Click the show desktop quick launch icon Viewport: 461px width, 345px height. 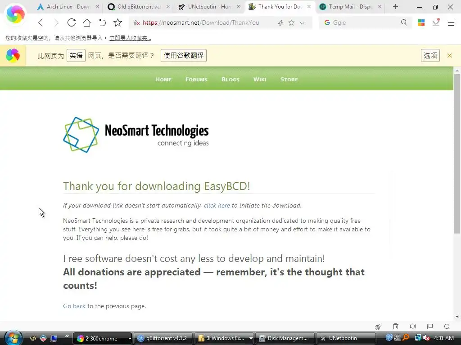pyautogui.click(x=54, y=339)
